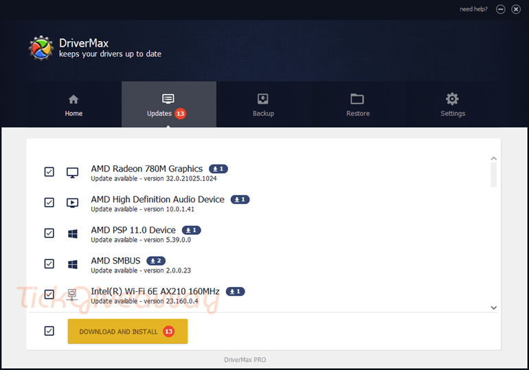Click the Home house icon
Screen dimensions: 529x370
tap(74, 100)
